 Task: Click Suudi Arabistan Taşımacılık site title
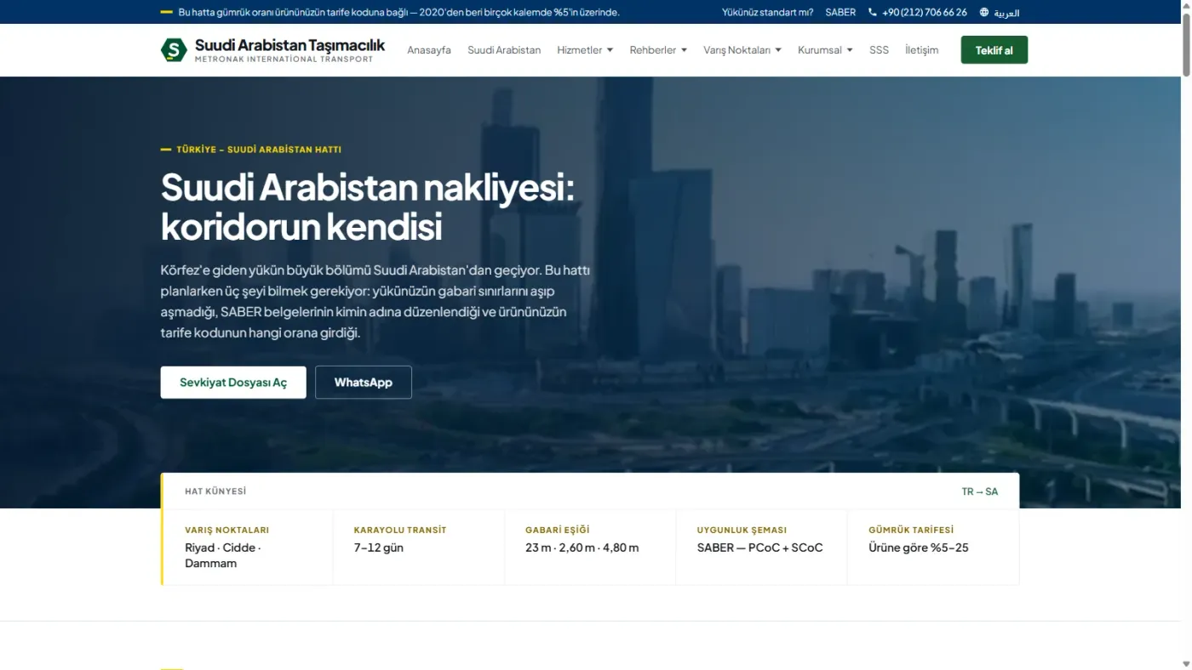pyautogui.click(x=289, y=45)
